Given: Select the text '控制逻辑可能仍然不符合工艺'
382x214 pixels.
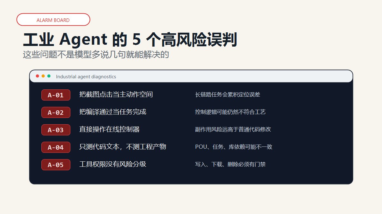Looking at the screenshot, I should point(230,112).
